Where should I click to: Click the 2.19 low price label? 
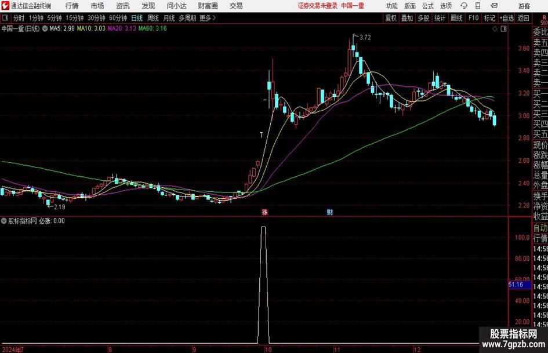pos(59,207)
